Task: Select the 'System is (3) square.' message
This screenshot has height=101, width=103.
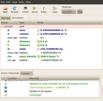Action: 41,91
